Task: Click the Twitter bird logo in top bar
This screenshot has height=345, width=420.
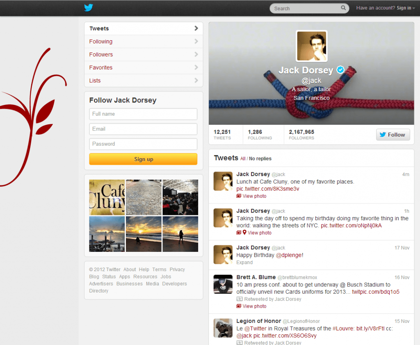Action: tap(89, 8)
